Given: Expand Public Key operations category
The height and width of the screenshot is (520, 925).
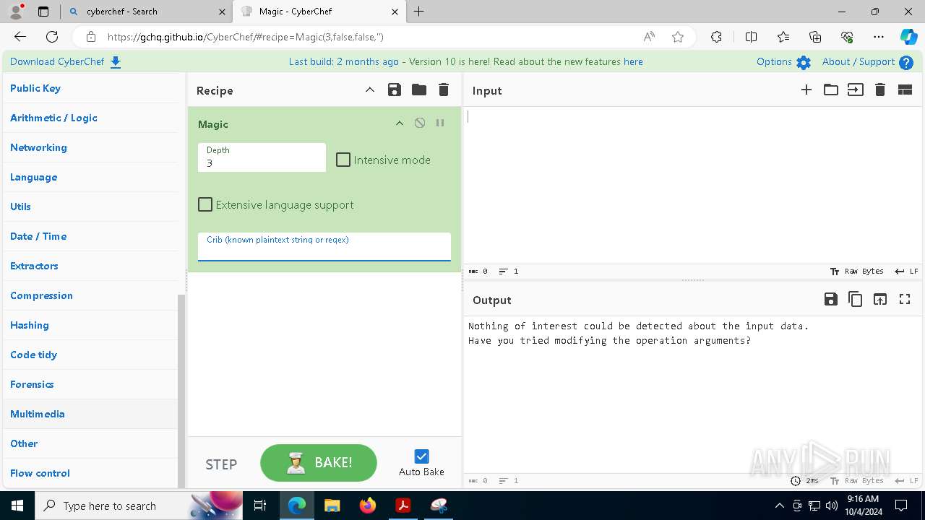Looking at the screenshot, I should (x=90, y=88).
